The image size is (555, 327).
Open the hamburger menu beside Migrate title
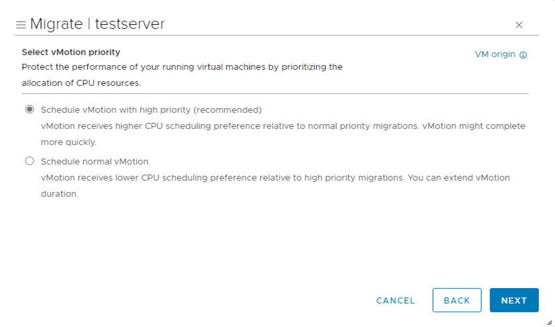21,25
